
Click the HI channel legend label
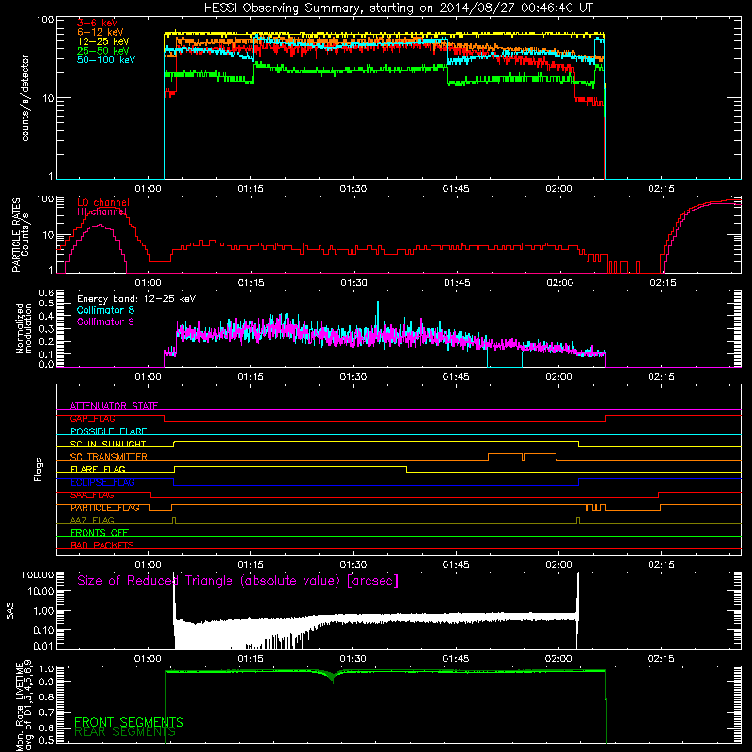pyautogui.click(x=102, y=211)
